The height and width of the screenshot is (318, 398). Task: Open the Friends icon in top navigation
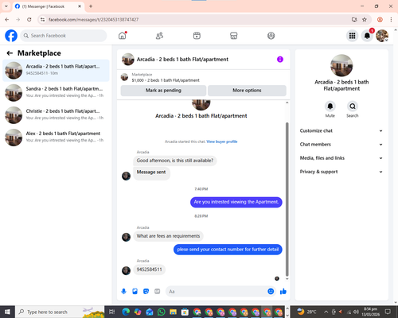159,36
